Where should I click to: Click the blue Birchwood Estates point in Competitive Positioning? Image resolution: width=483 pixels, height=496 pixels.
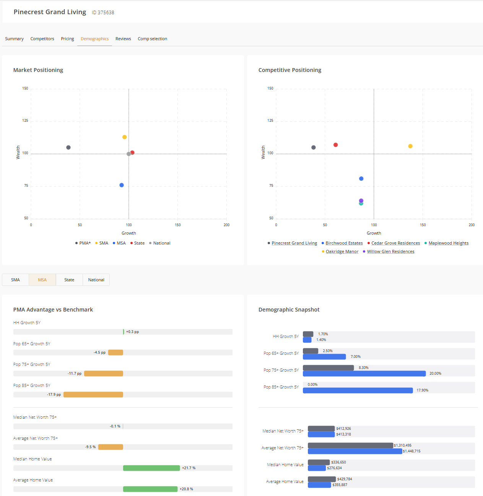point(361,179)
